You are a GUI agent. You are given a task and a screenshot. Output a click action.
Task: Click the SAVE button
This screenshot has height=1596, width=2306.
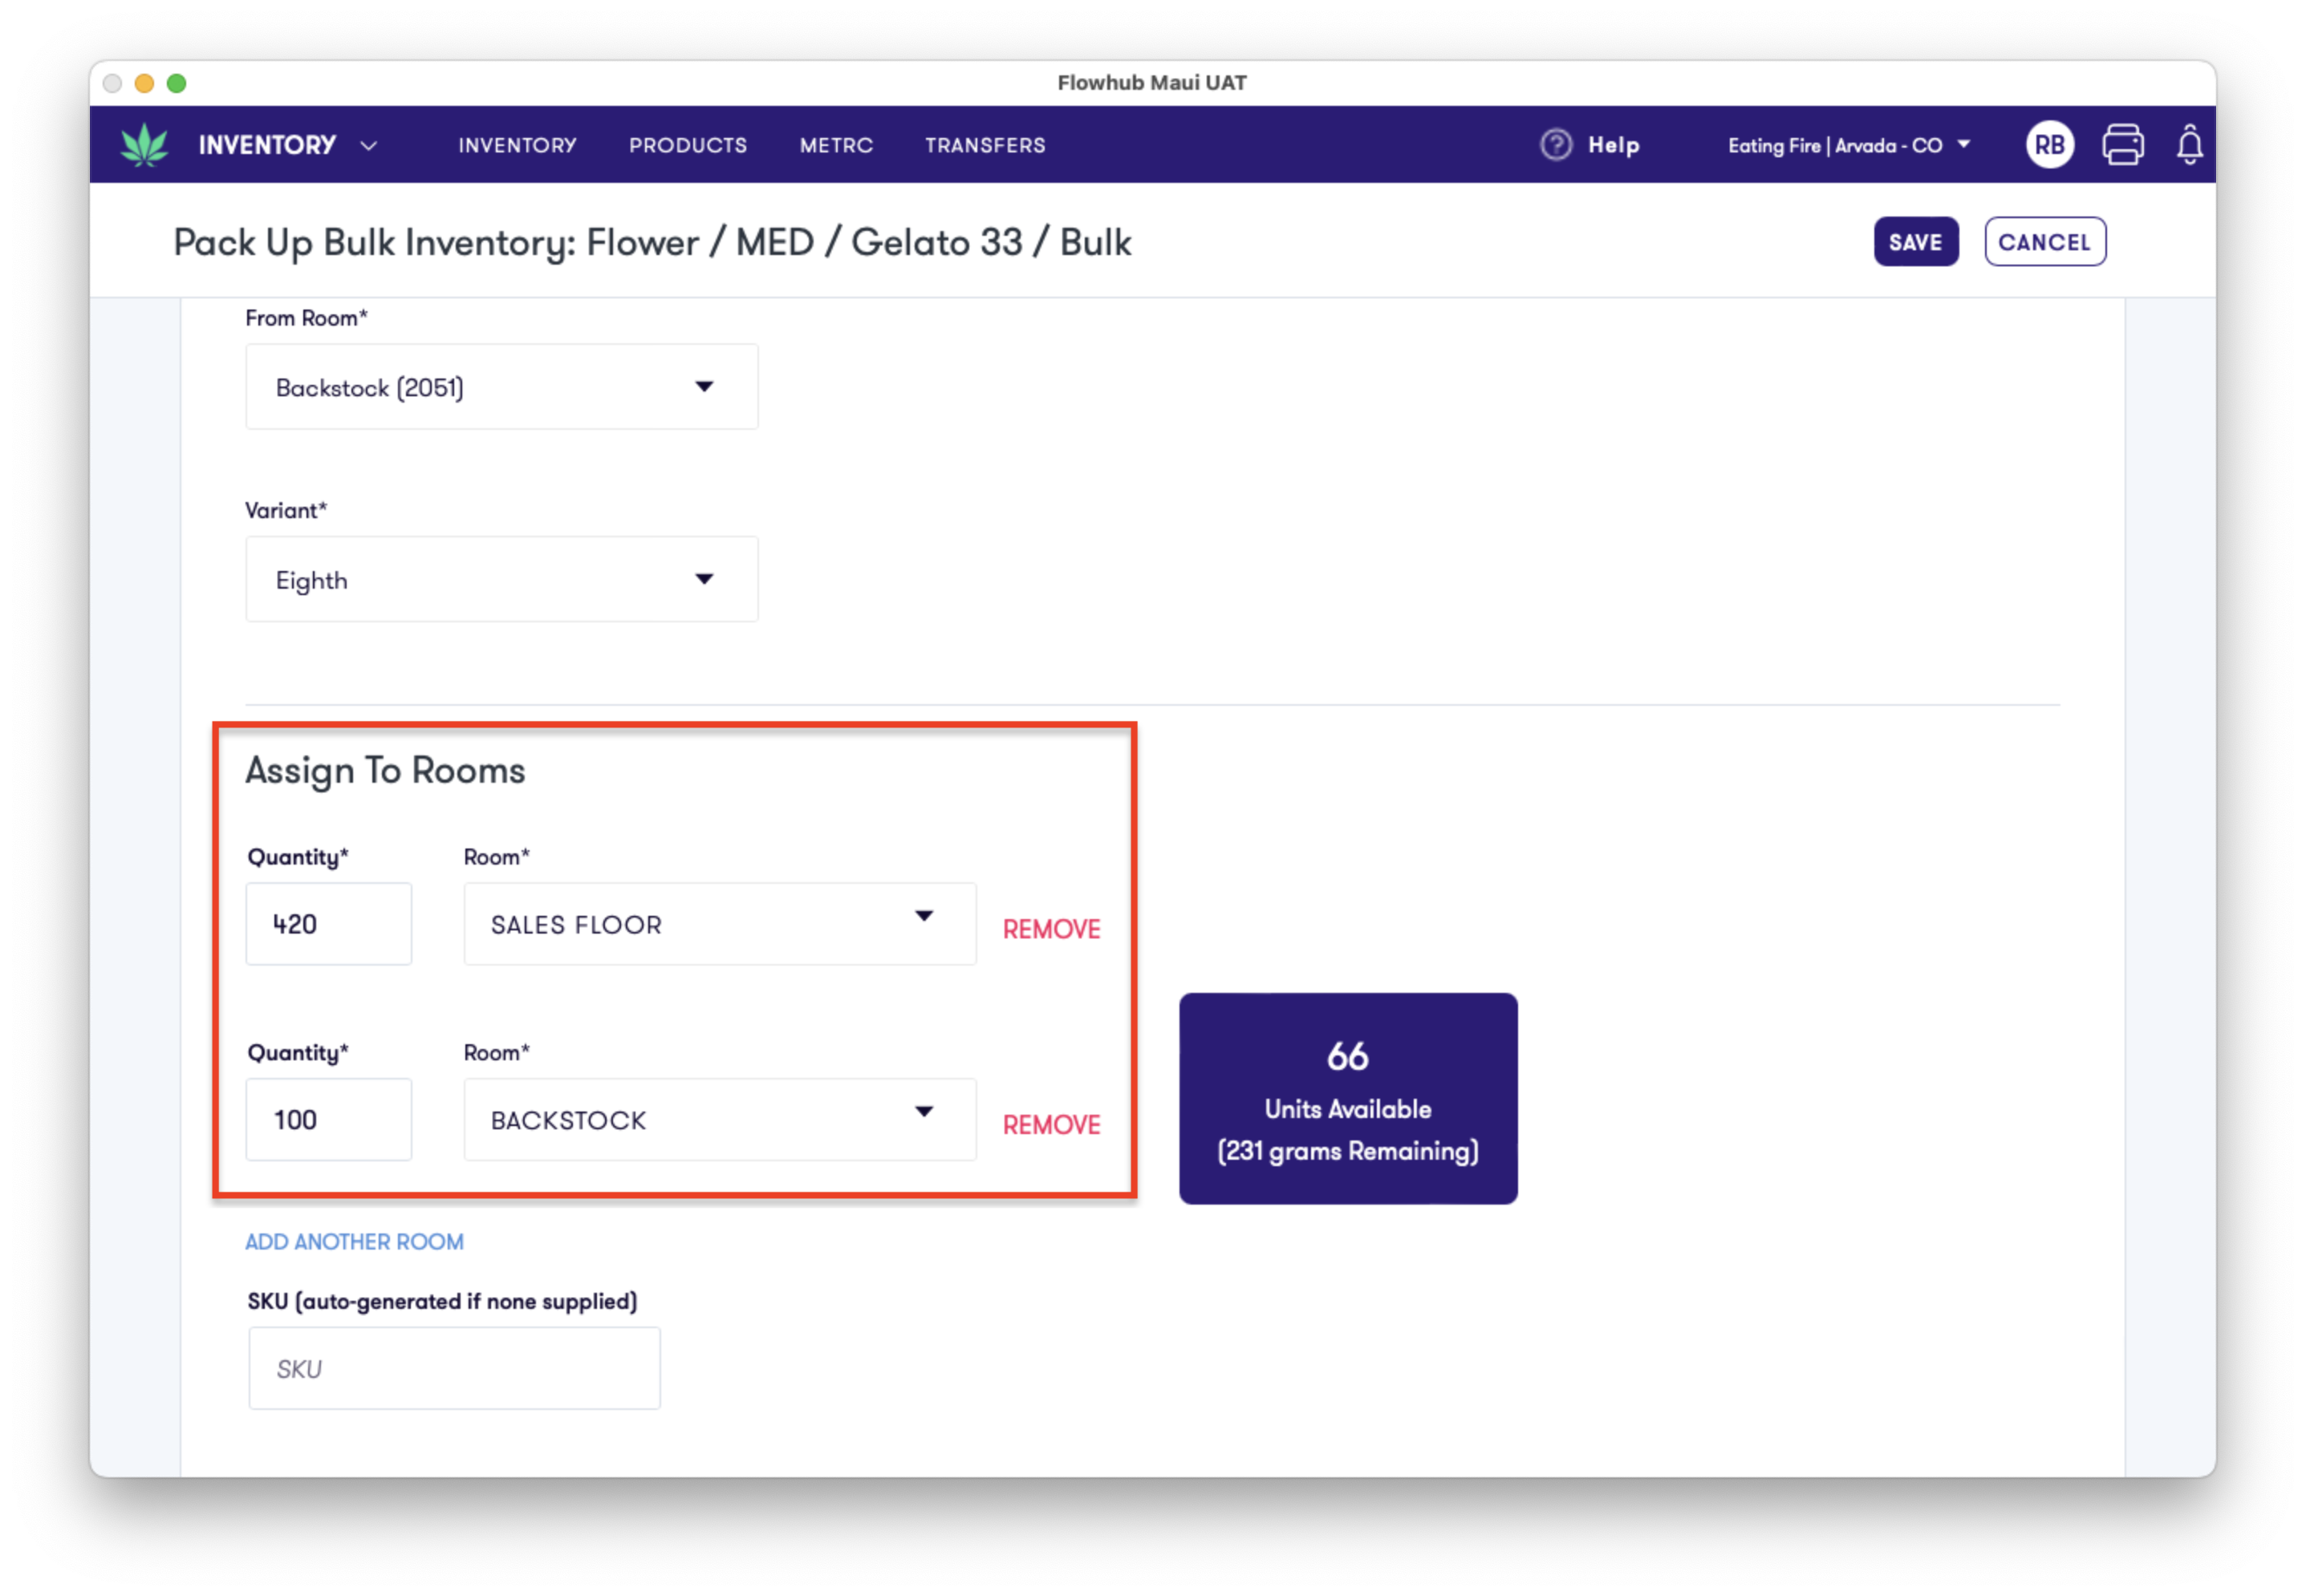(x=1914, y=242)
